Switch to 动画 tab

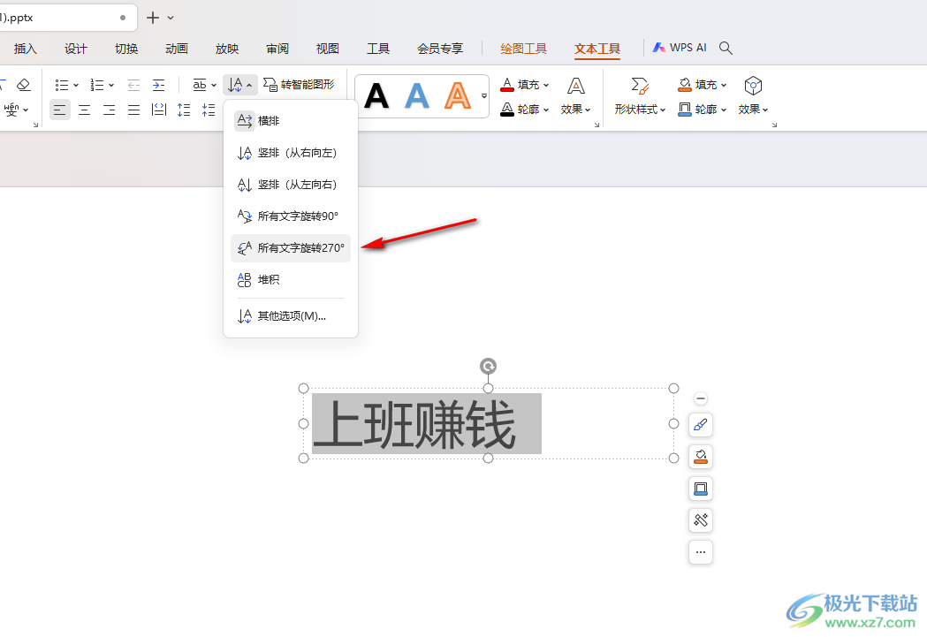pyautogui.click(x=177, y=49)
